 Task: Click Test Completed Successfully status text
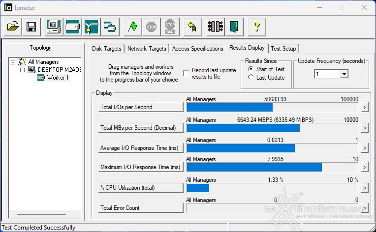click(38, 228)
